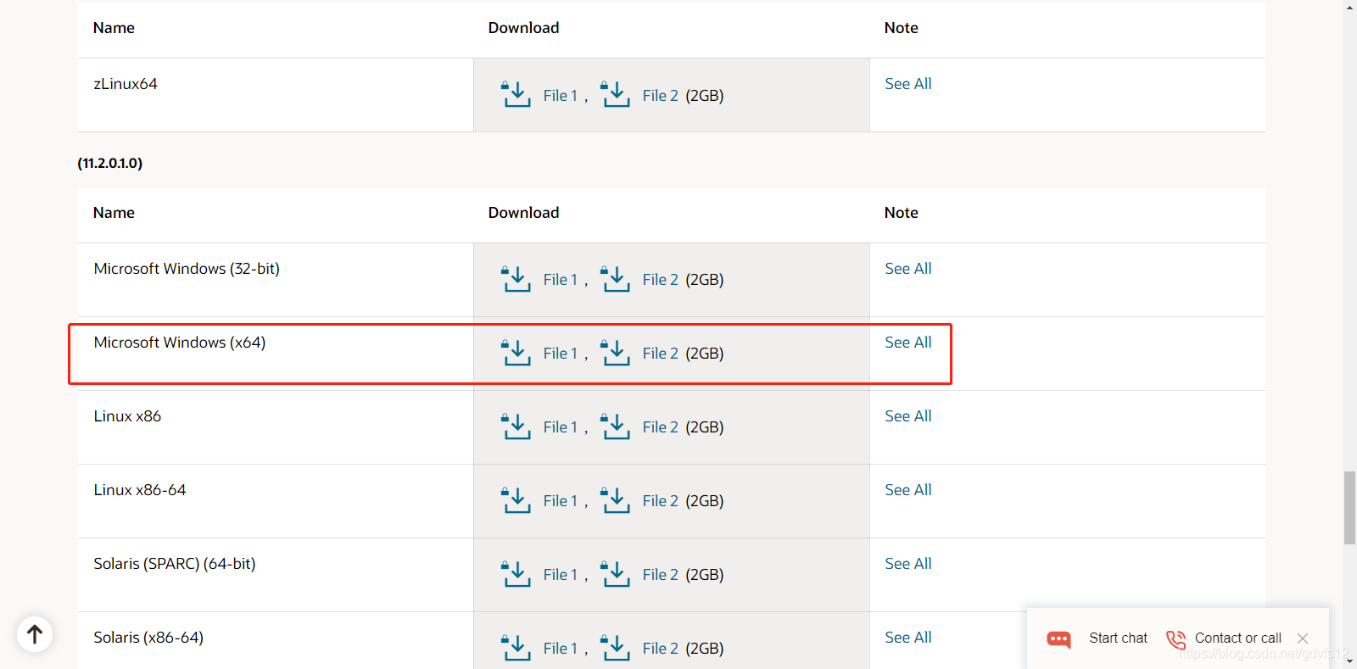Viewport: 1357px width, 669px height.
Task: Open See All for Microsoft Windows (32-bit)
Action: pyautogui.click(x=907, y=269)
